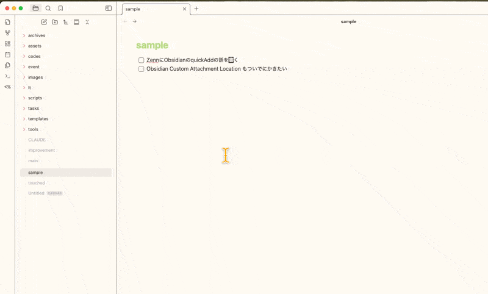Viewport: 488px width, 294px height.
Task: Create a new note icon
Action: [44, 22]
